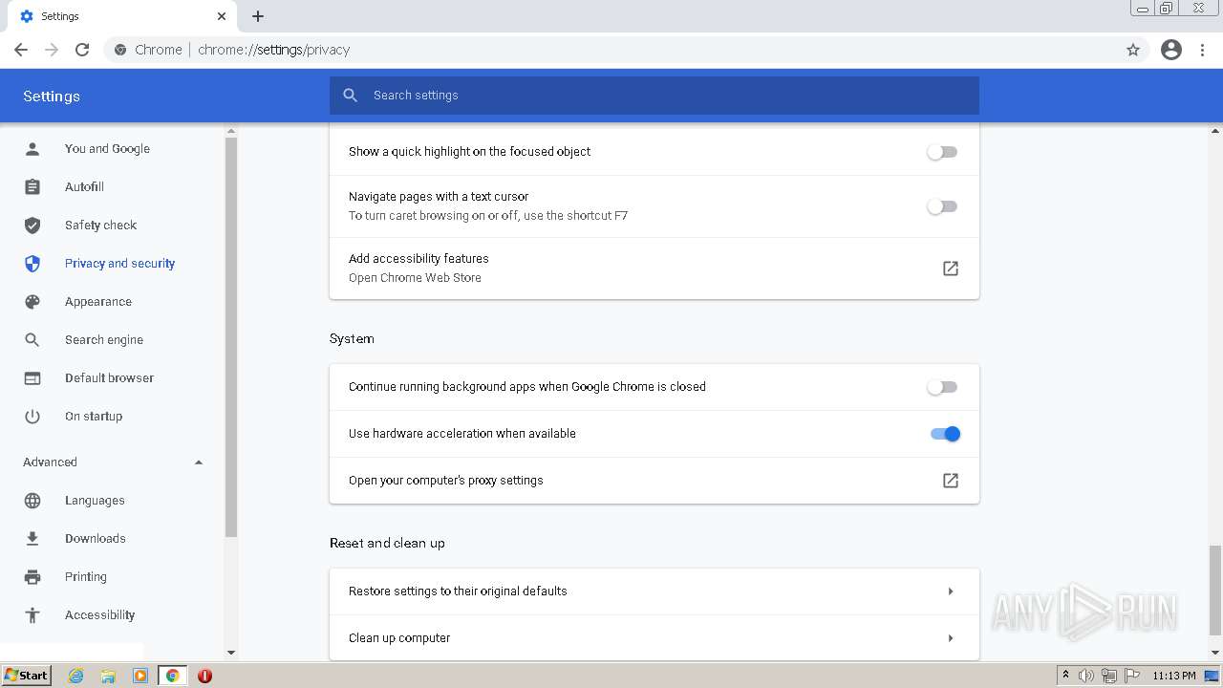Click the taskbar clock showing 11:13 PM
This screenshot has width=1223, height=688.
[1173, 676]
